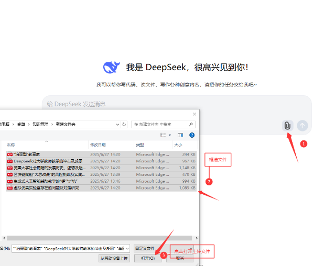The height and width of the screenshot is (266, 324).
Task: Click 从移动设备上传 button
Action: (114, 258)
